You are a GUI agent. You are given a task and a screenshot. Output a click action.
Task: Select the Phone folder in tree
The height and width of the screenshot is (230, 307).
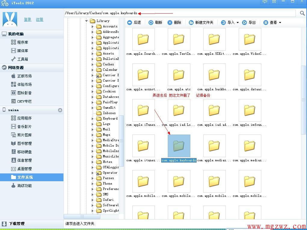[x=107, y=184]
